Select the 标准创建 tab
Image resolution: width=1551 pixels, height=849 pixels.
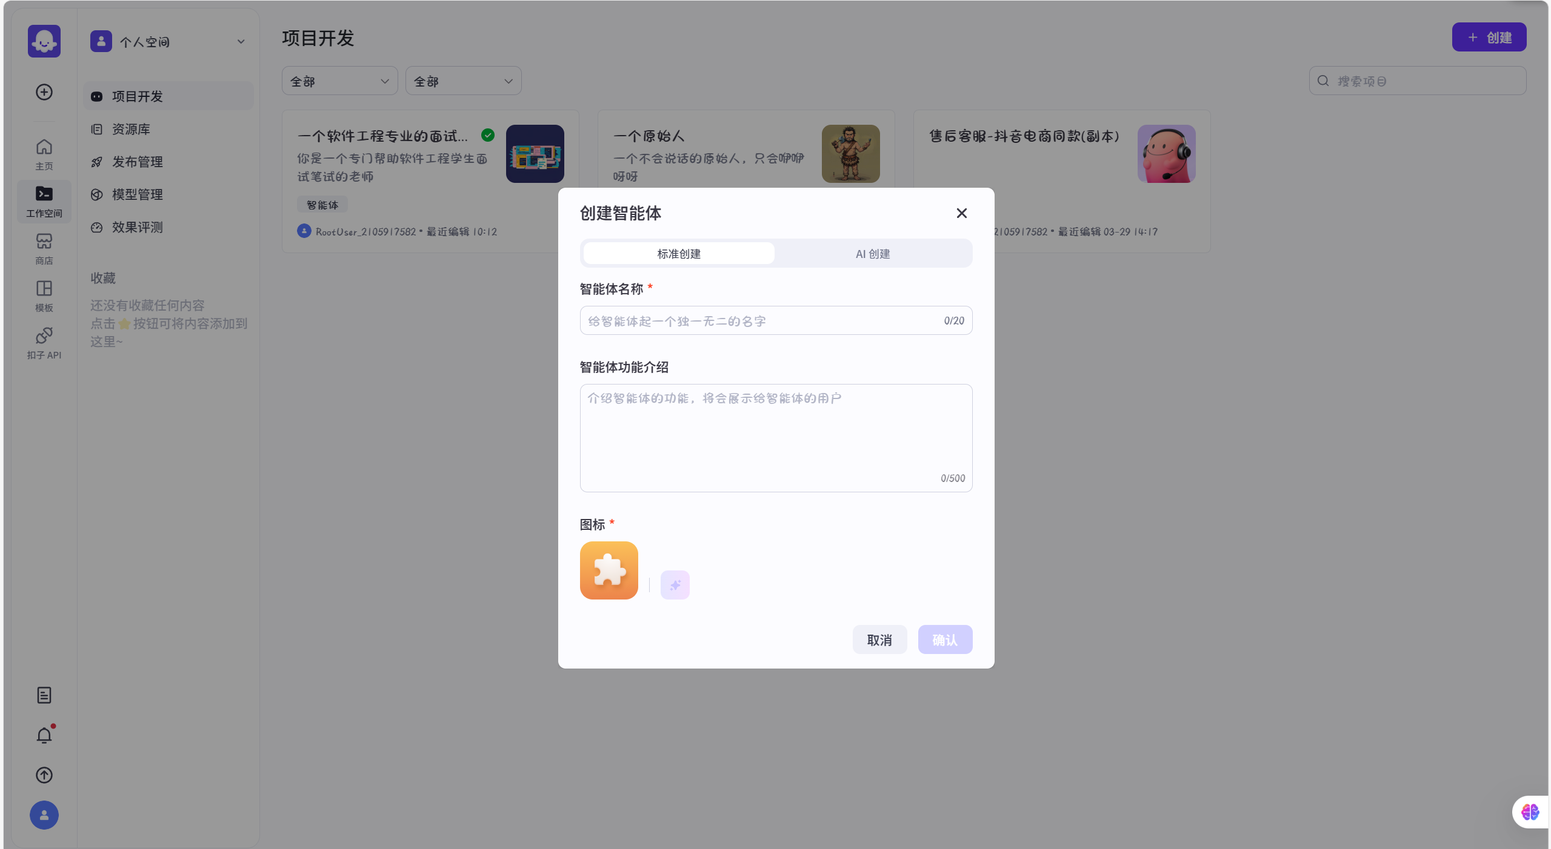679,254
